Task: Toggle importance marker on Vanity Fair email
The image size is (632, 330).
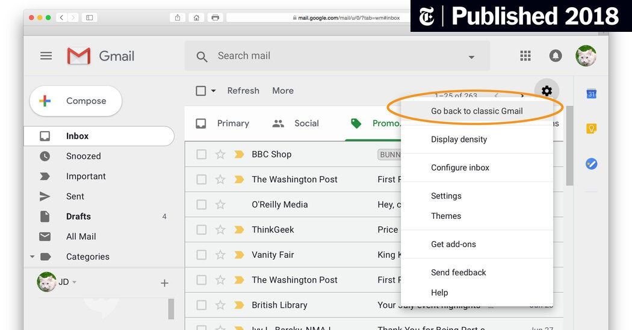Action: [239, 255]
